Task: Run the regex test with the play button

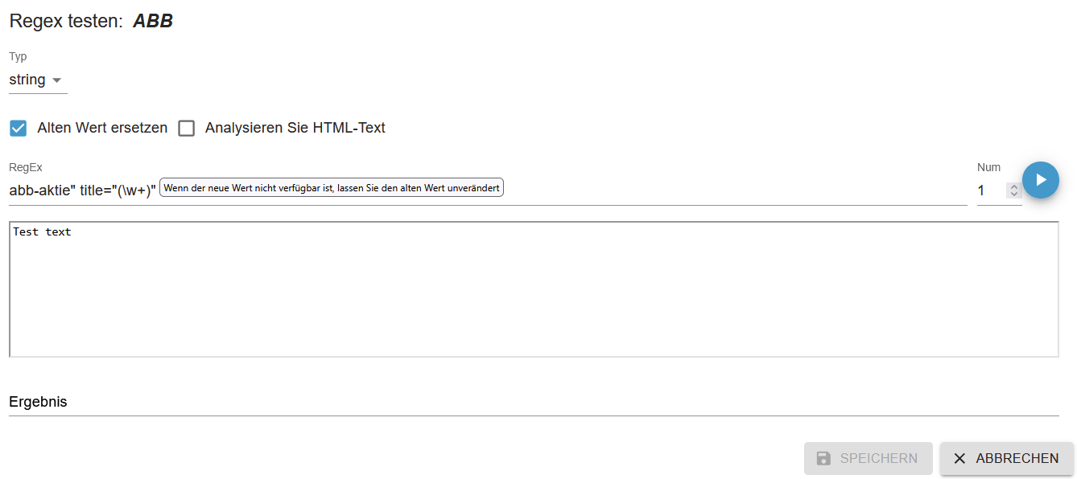Action: [1040, 180]
